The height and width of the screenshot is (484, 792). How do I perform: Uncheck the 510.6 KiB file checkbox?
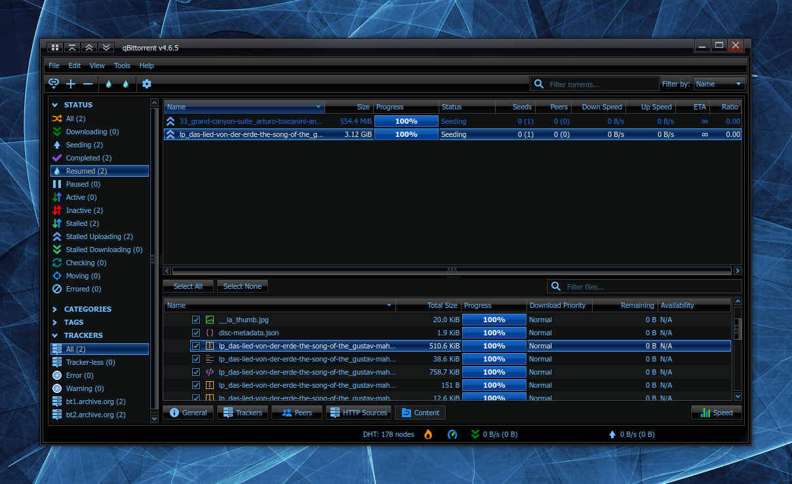point(196,346)
